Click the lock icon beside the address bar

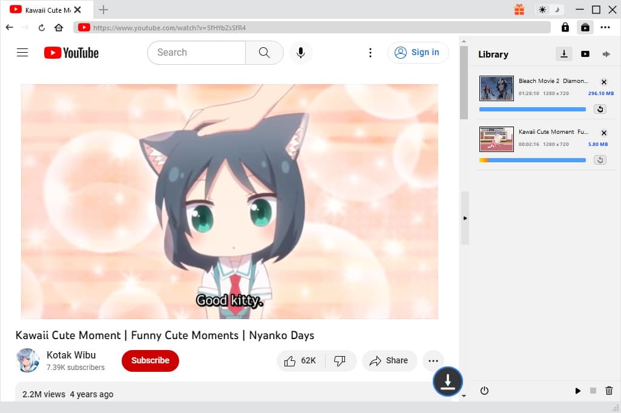point(565,27)
